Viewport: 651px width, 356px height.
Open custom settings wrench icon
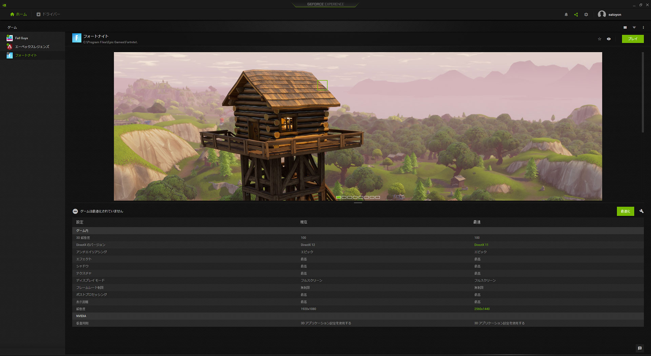pos(641,211)
